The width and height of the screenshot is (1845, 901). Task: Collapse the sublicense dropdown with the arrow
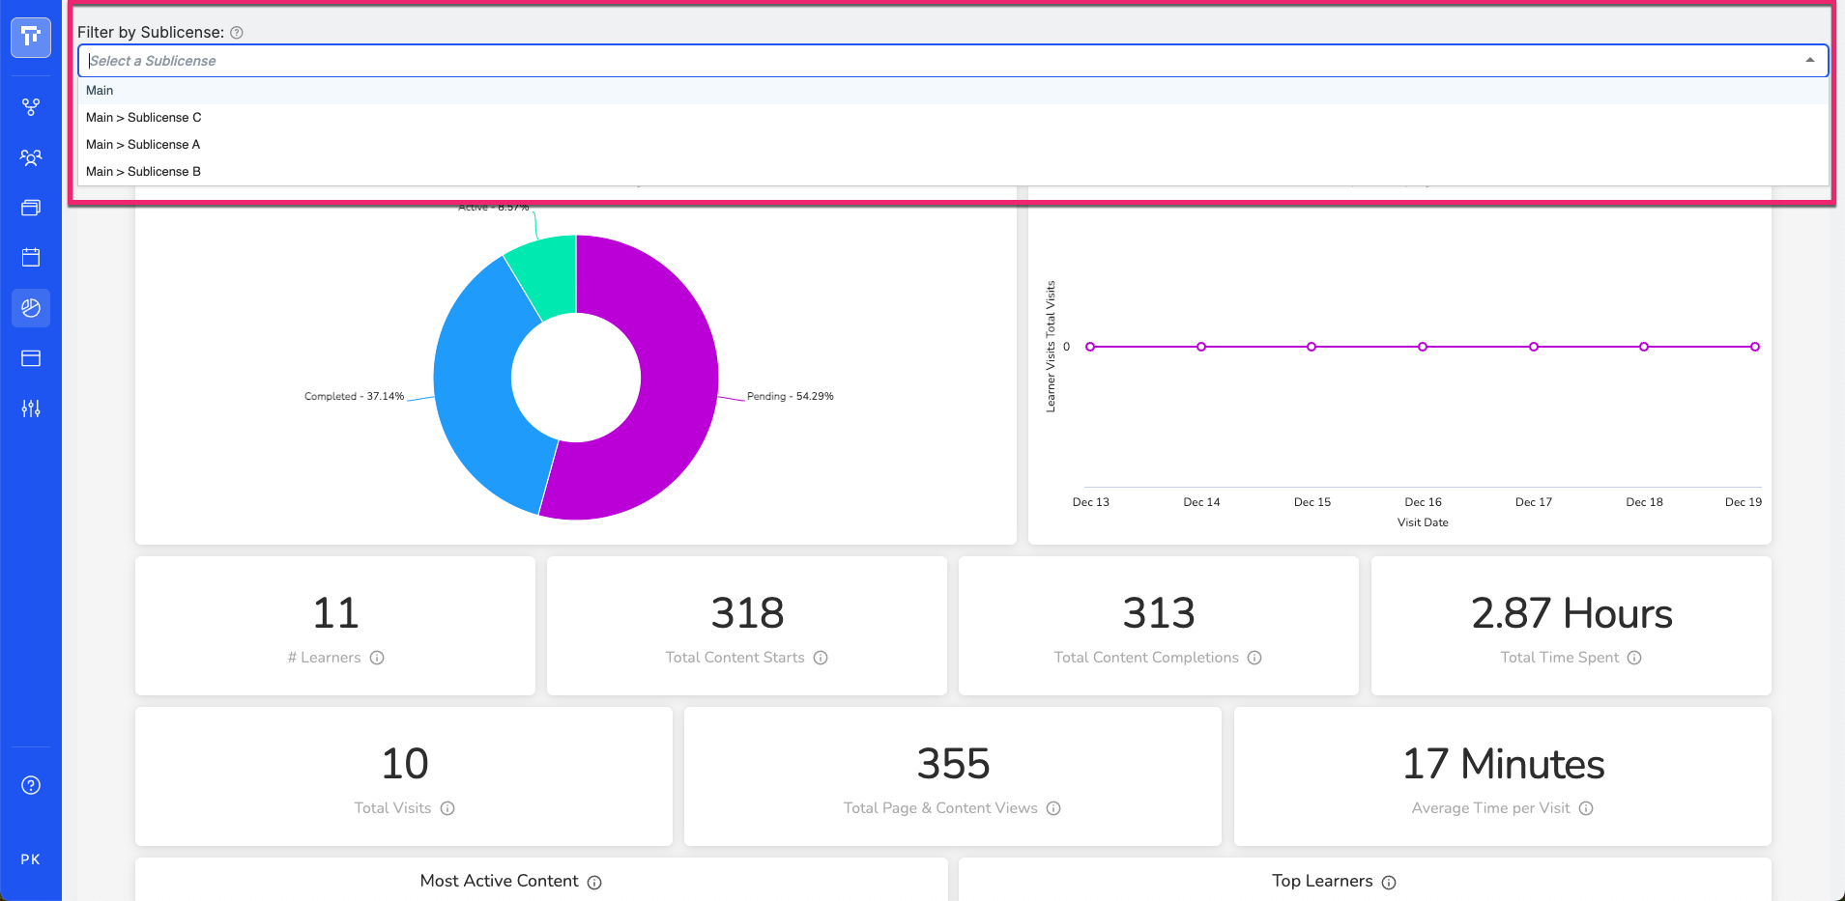click(1810, 61)
